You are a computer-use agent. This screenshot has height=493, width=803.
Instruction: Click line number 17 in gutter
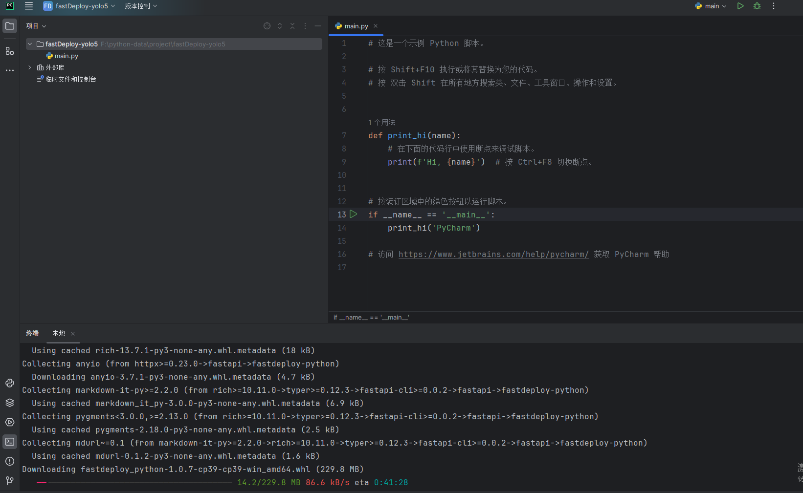pyautogui.click(x=342, y=267)
